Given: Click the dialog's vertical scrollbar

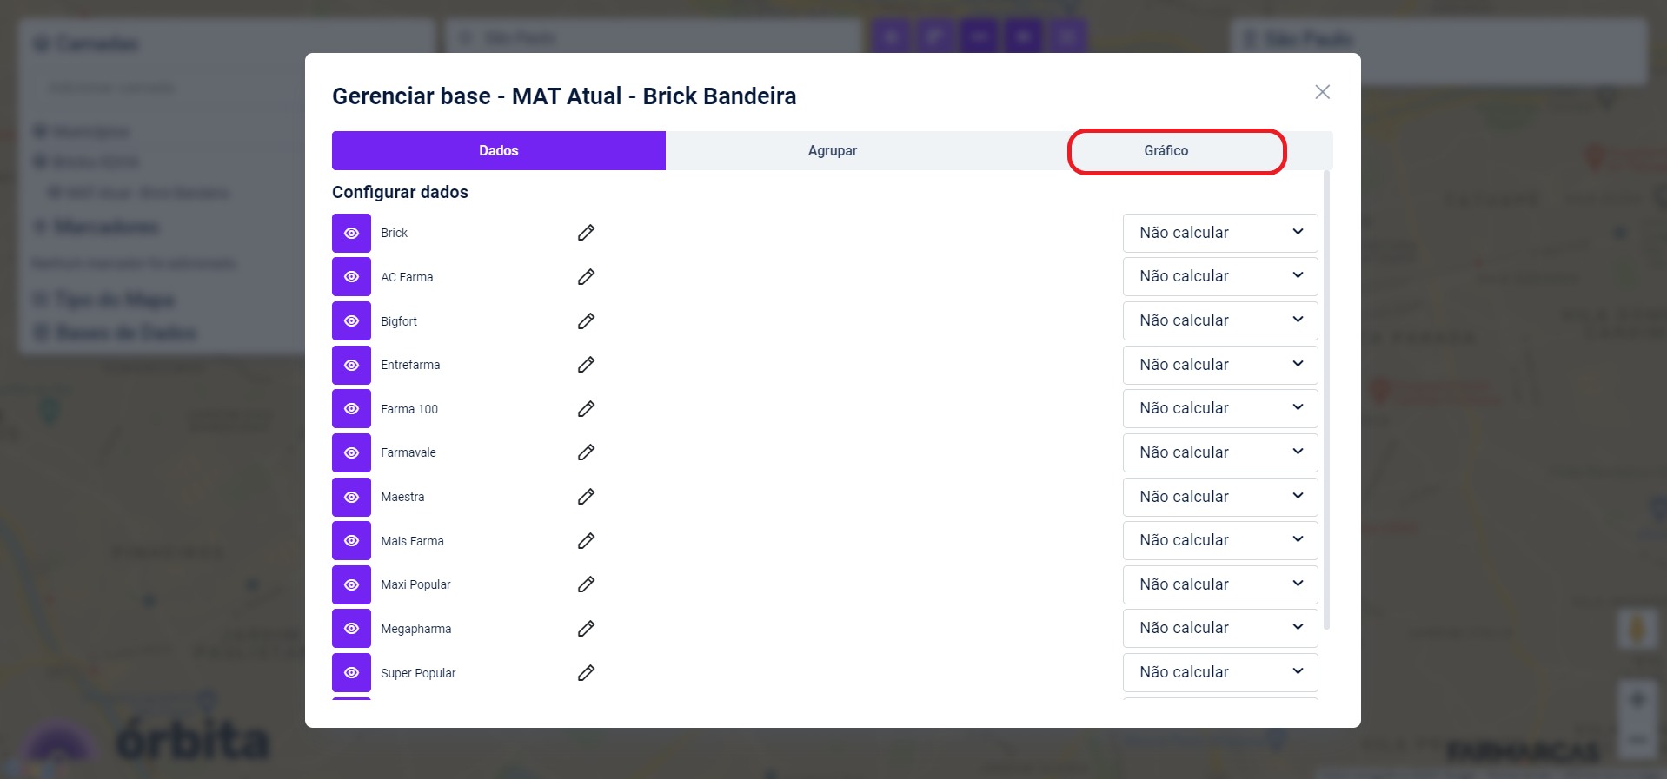Looking at the screenshot, I should click(1326, 399).
